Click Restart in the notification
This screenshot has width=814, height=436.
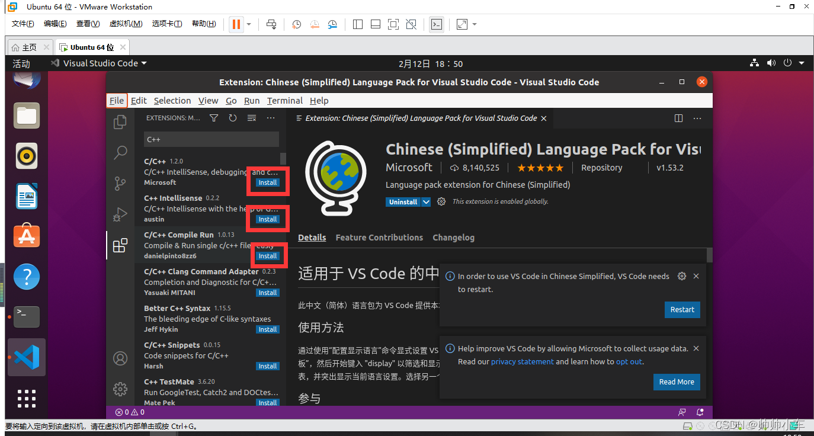(682, 310)
